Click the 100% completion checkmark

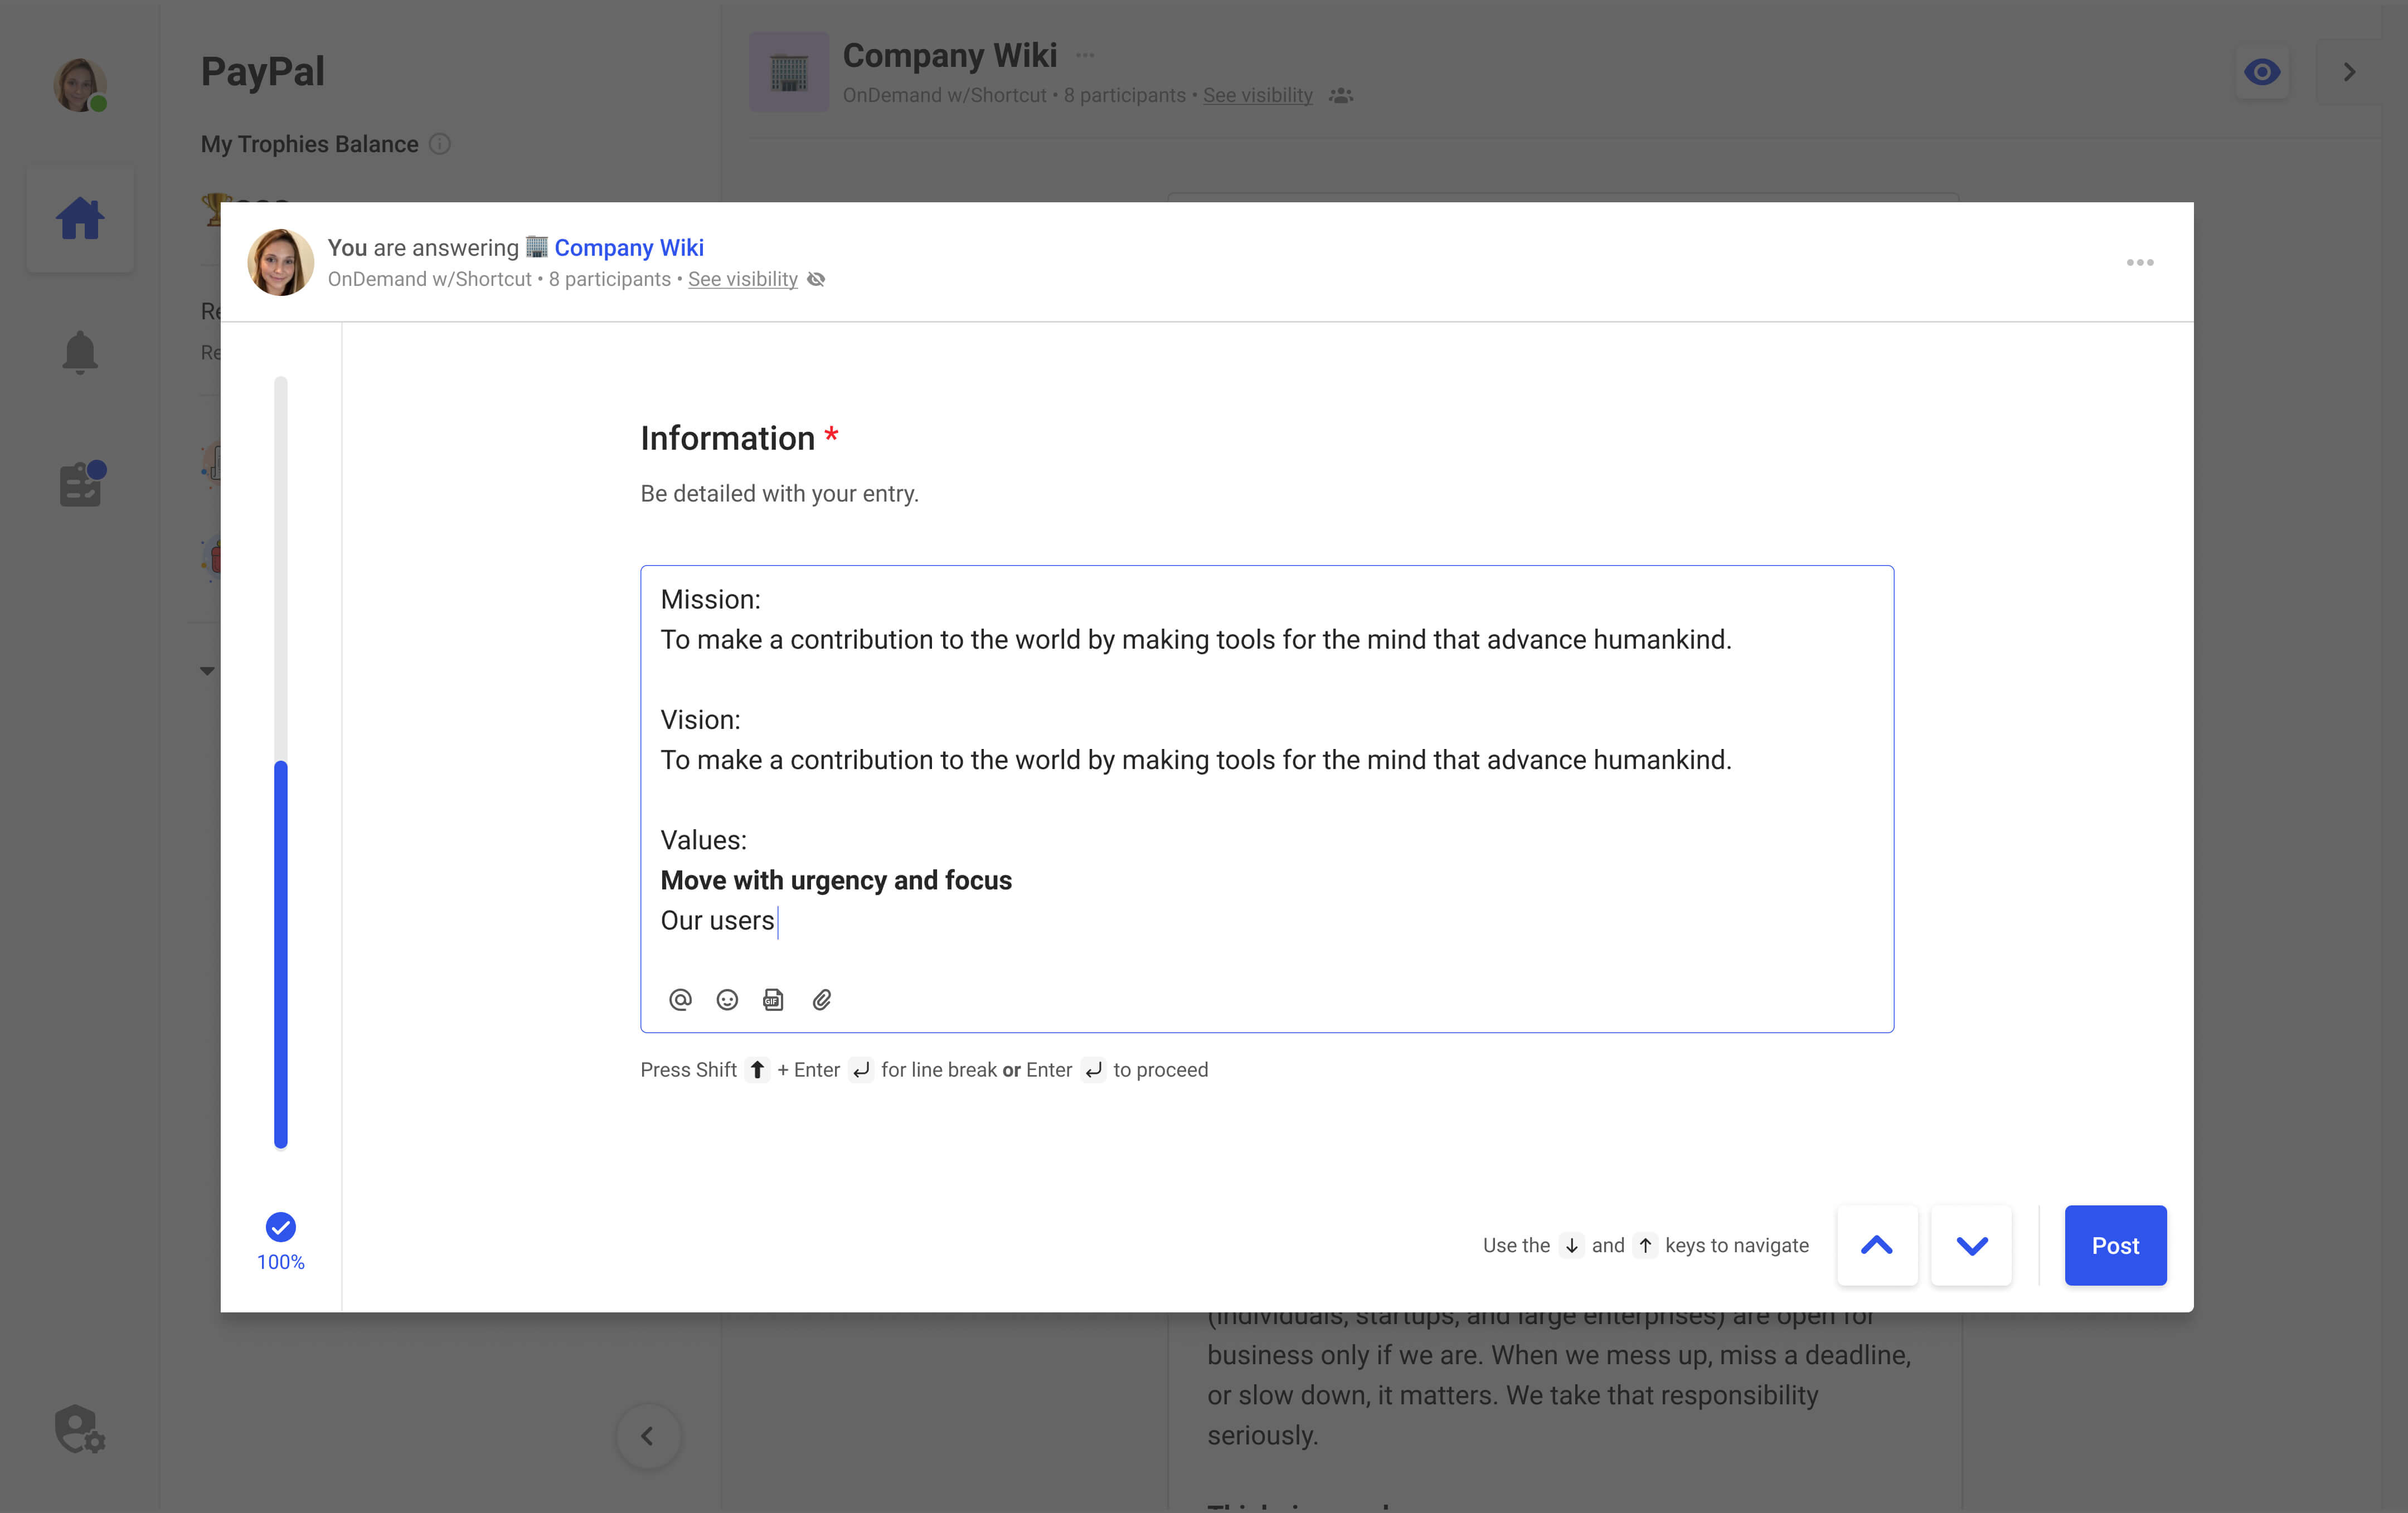point(281,1227)
